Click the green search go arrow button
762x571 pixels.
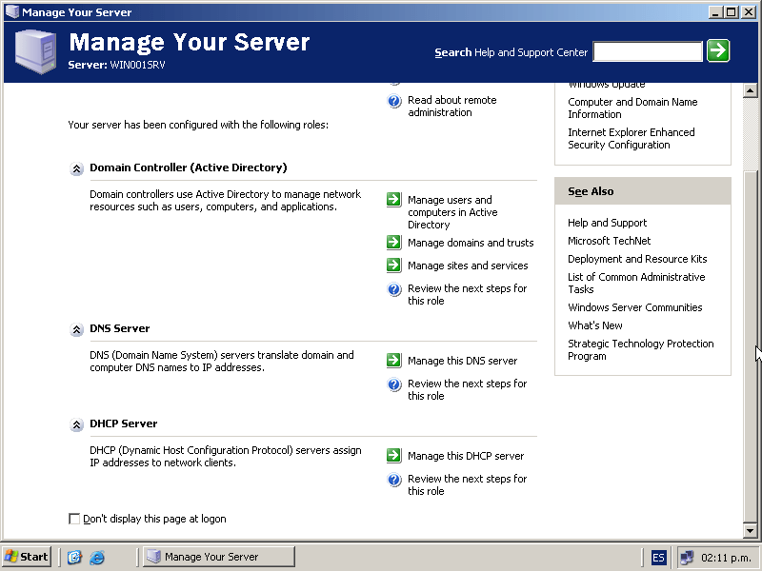718,51
